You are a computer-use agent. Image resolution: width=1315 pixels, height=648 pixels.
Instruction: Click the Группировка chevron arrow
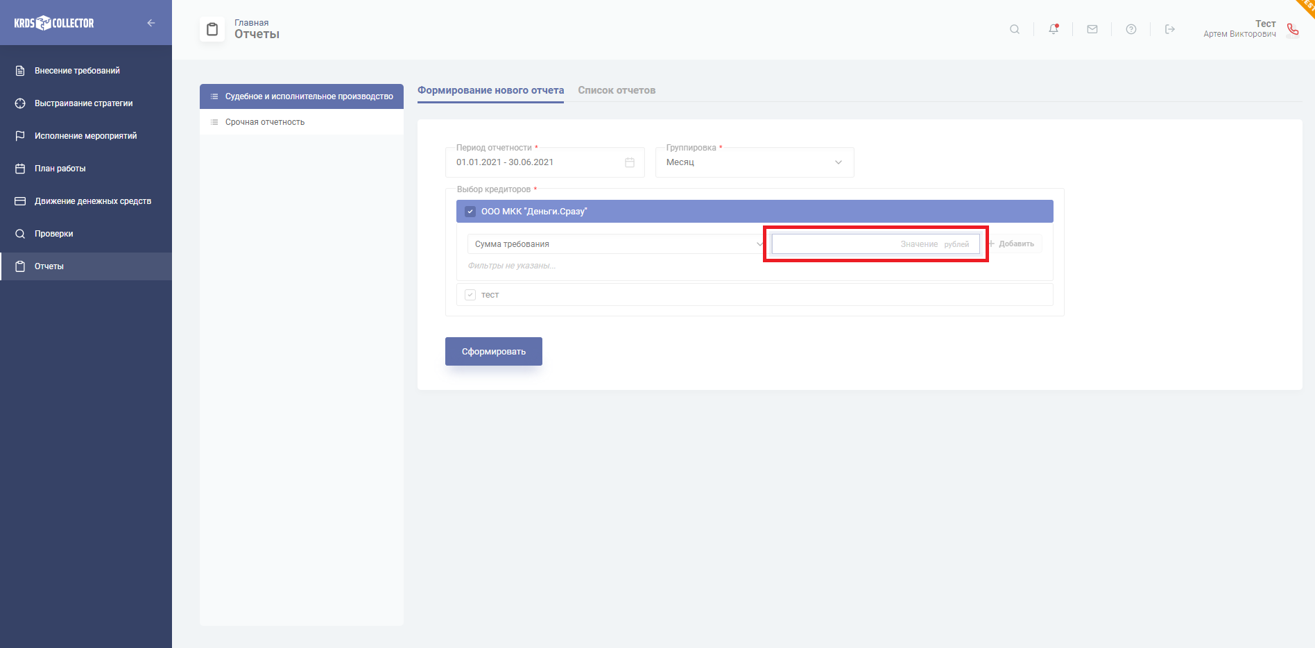point(839,162)
